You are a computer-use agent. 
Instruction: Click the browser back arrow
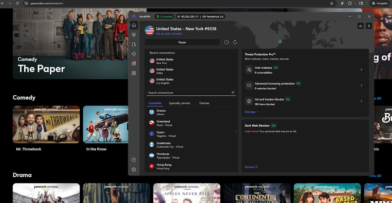tap(3, 3)
